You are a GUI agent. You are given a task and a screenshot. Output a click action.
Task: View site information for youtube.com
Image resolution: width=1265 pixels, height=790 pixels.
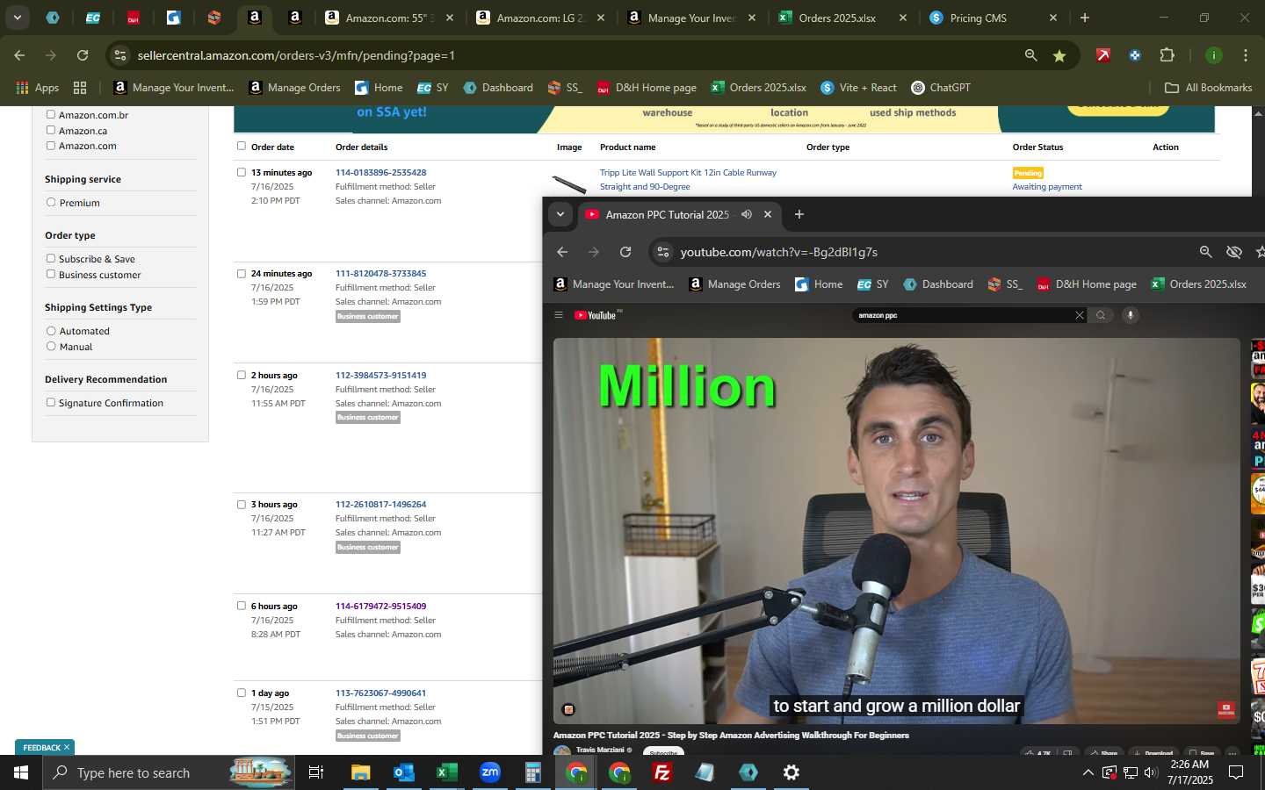click(663, 252)
